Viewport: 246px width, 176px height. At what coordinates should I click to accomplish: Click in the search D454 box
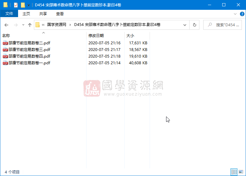223,25
